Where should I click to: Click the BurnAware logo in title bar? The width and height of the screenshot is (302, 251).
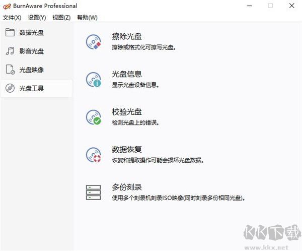pos(7,6)
